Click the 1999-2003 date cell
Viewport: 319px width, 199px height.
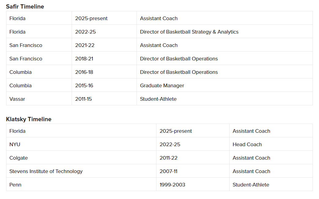pos(172,185)
